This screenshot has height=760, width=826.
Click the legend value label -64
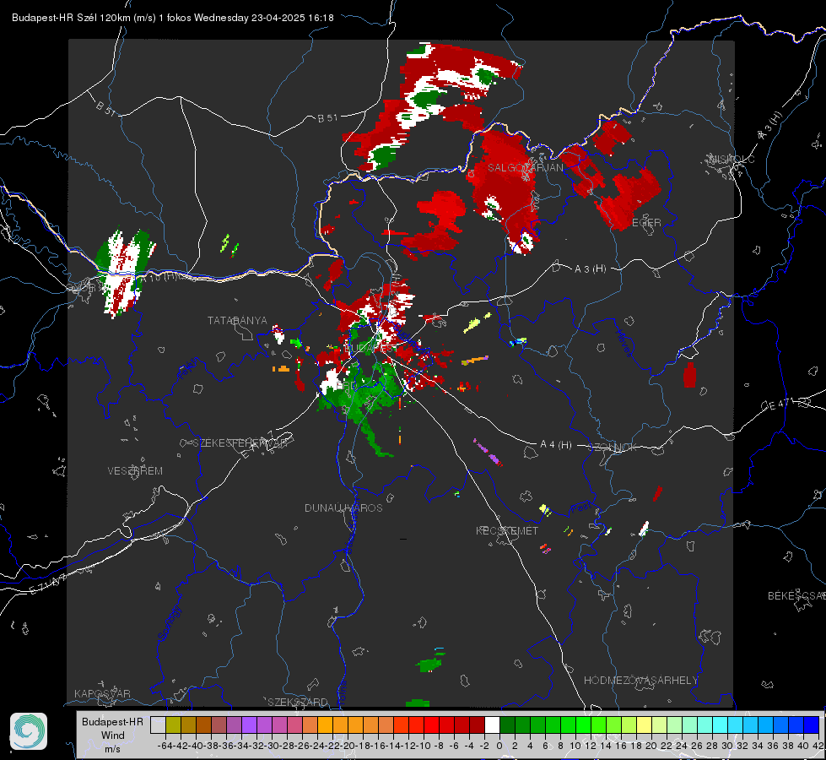[x=165, y=746]
